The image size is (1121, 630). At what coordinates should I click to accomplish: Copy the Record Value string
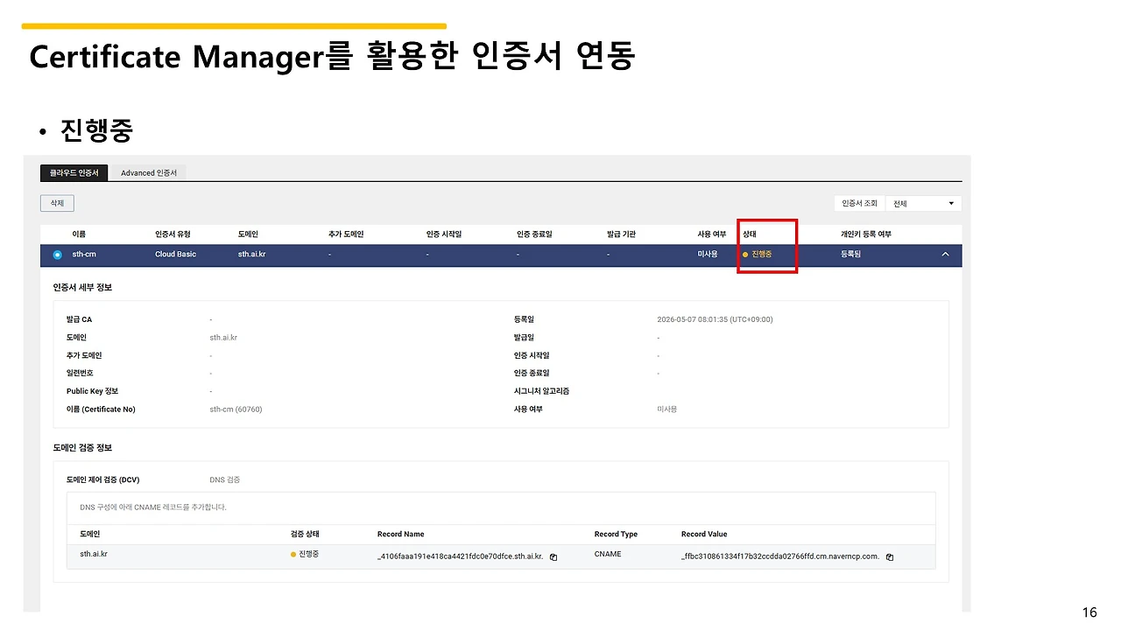coord(890,557)
